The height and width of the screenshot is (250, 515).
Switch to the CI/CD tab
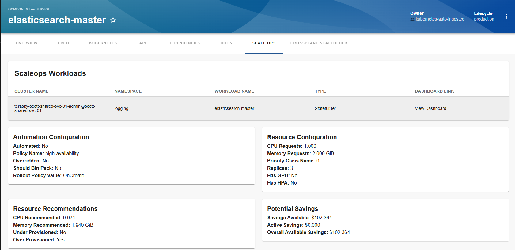63,43
